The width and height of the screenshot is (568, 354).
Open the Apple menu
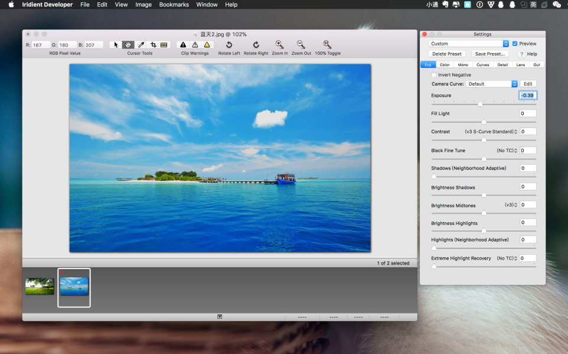coord(11,5)
